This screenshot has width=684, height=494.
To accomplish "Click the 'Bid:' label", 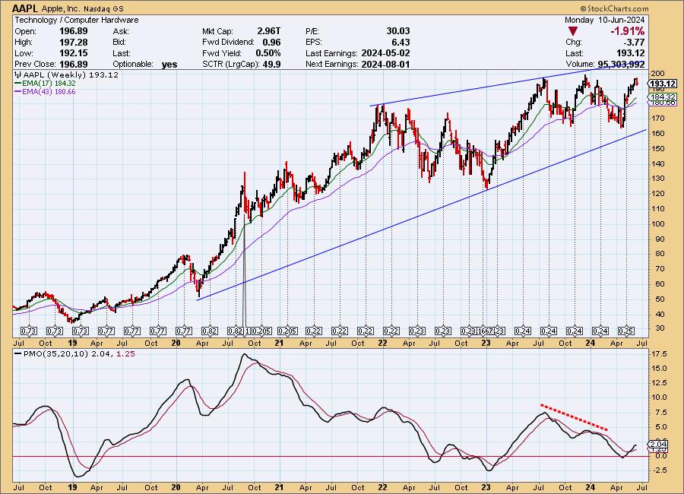I will coord(119,43).
